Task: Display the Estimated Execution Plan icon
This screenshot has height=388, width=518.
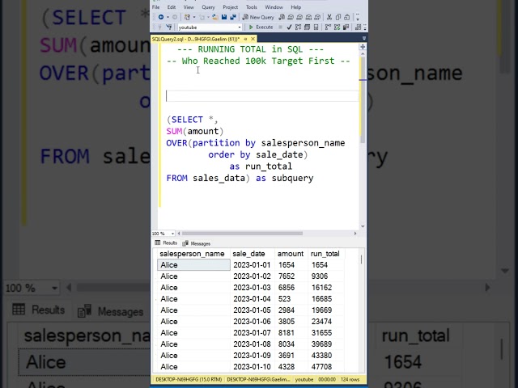Action: coord(298,27)
